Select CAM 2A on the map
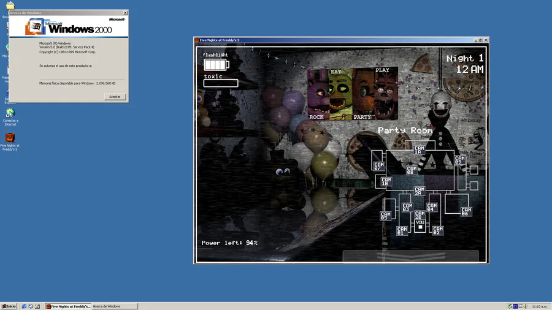The image size is (552, 310). point(420,191)
